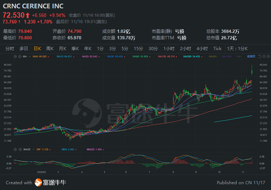Click the red up arrow beside price 72.530
The height and width of the screenshot is (190, 271).
click(27, 15)
